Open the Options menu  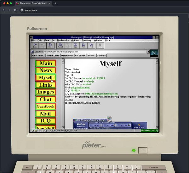[75, 41]
